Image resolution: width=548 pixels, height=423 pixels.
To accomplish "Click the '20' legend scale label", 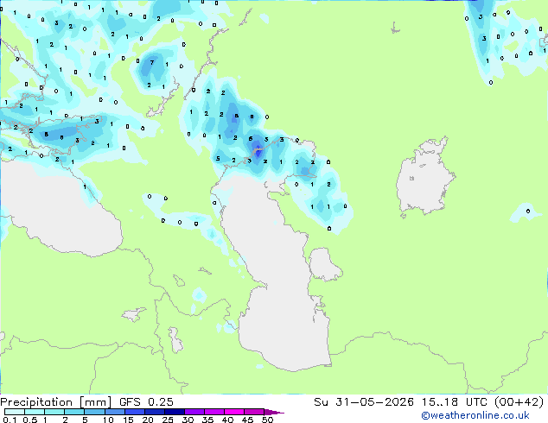I will pyautogui.click(x=148, y=420).
